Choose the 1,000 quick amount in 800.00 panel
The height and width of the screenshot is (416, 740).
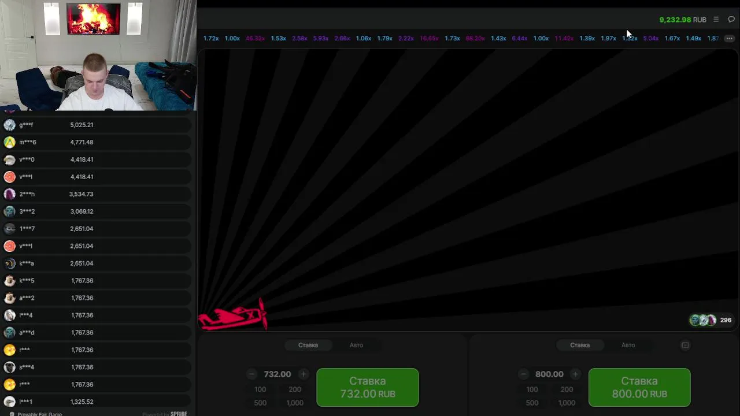(x=567, y=403)
